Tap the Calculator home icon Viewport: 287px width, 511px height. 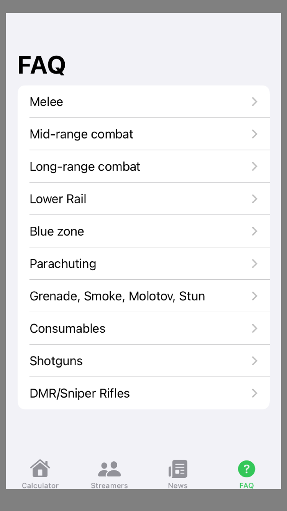pyautogui.click(x=40, y=468)
